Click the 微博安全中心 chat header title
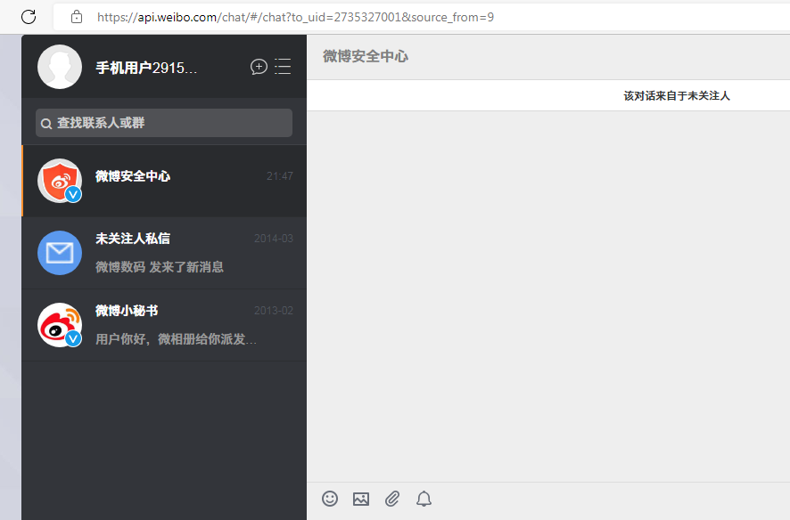This screenshot has height=520, width=790. [366, 56]
